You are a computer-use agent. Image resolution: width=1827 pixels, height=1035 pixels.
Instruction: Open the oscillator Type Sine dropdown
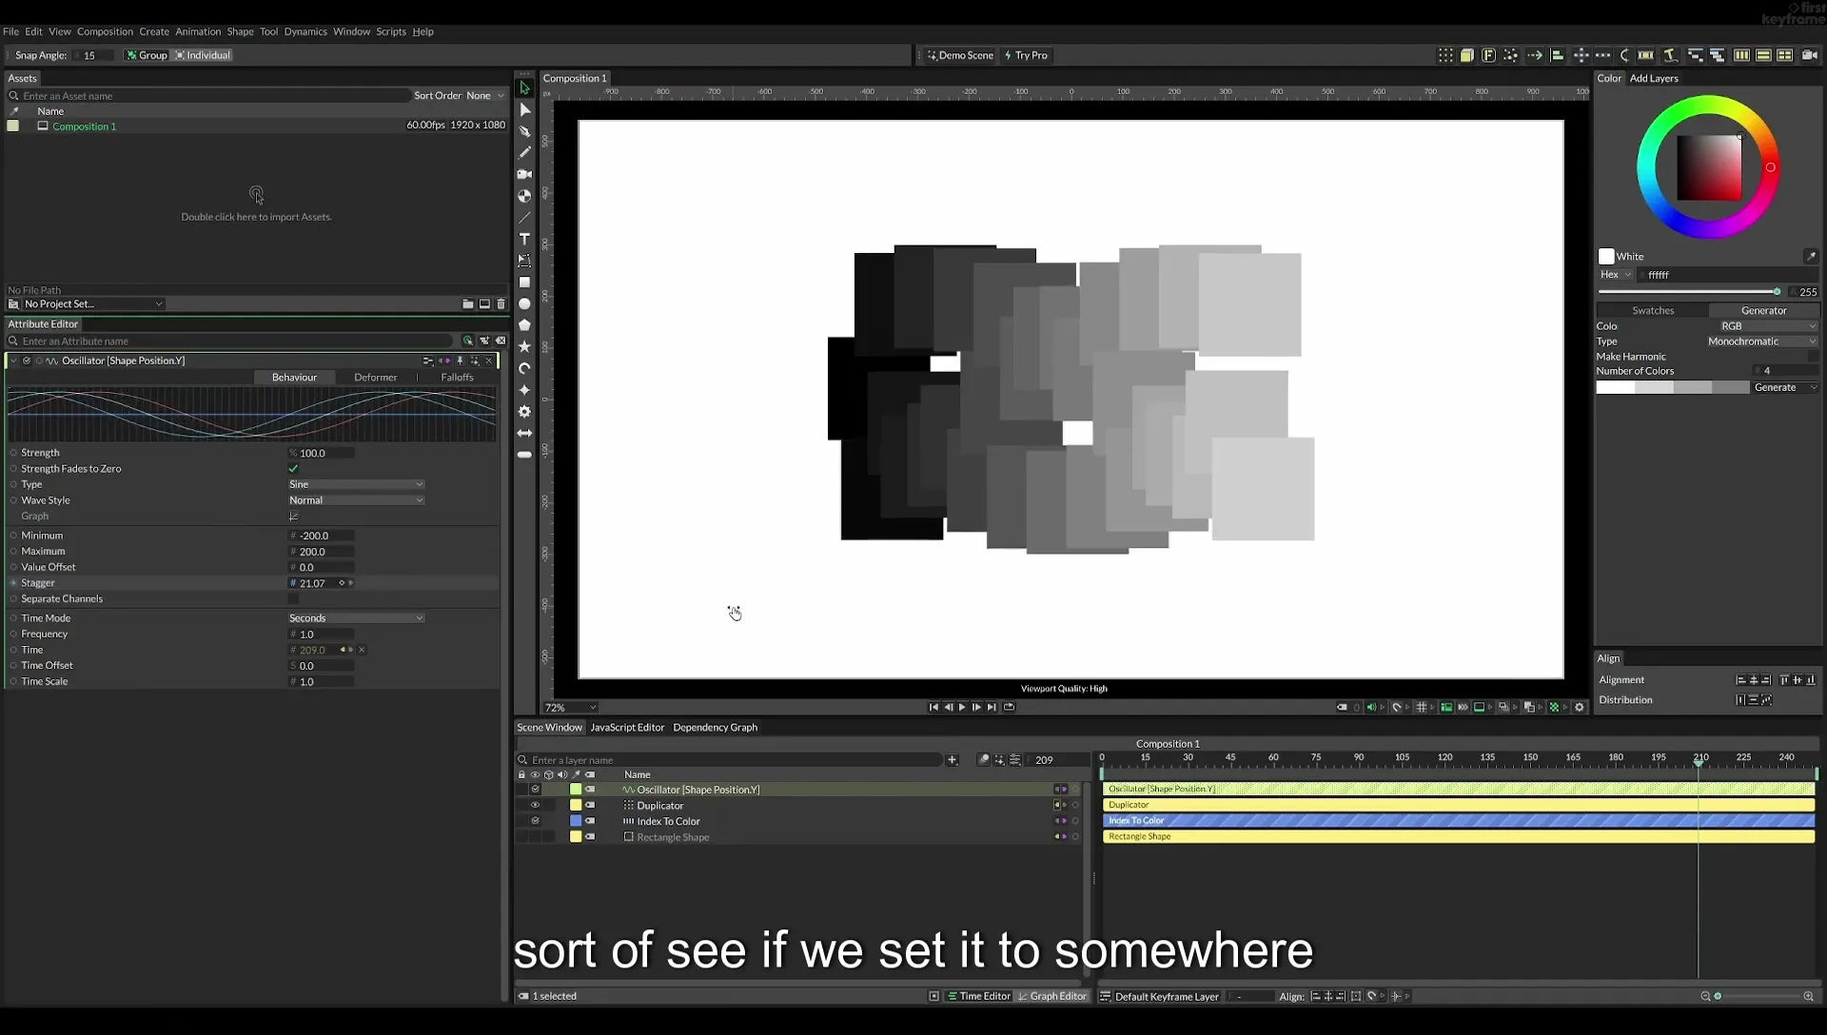pyautogui.click(x=356, y=484)
